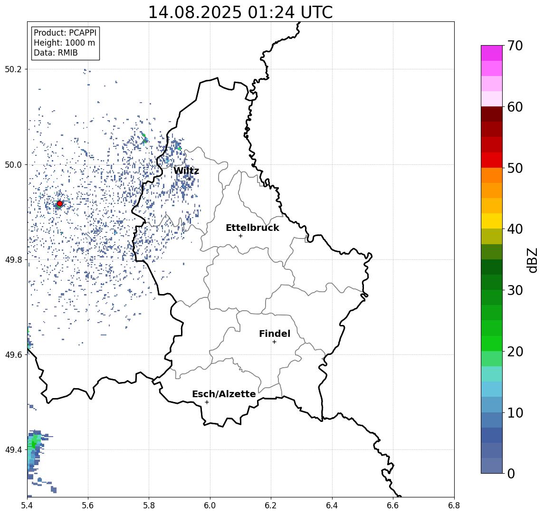Click the colorbar tick label '50'
The height and width of the screenshot is (515, 544).
pyautogui.click(x=515, y=168)
